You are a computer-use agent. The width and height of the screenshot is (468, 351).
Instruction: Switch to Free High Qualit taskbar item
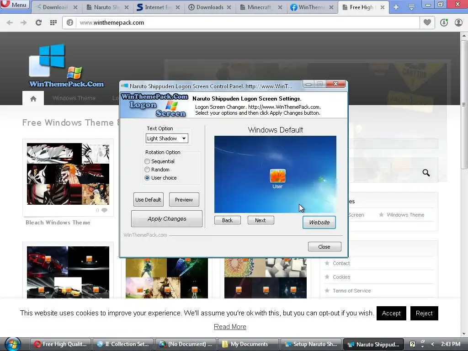click(61, 344)
